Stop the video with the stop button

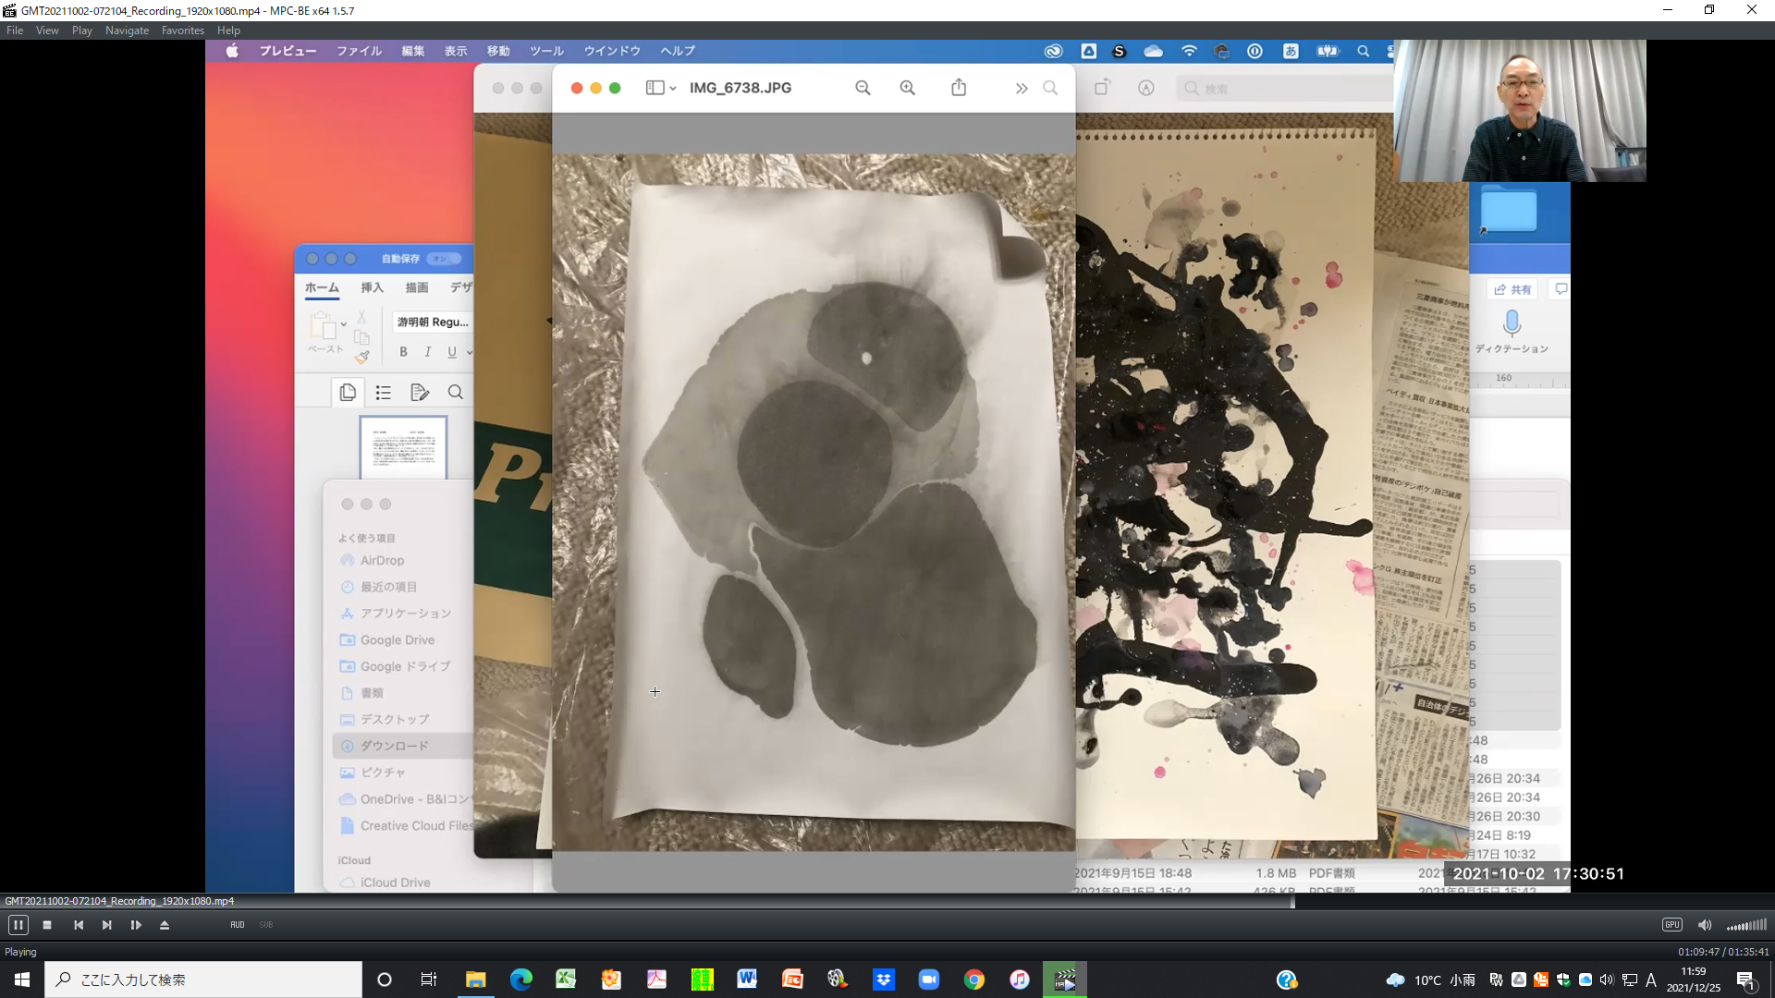click(x=47, y=925)
